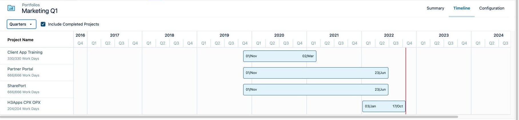Click the Project Name column header

(20, 40)
